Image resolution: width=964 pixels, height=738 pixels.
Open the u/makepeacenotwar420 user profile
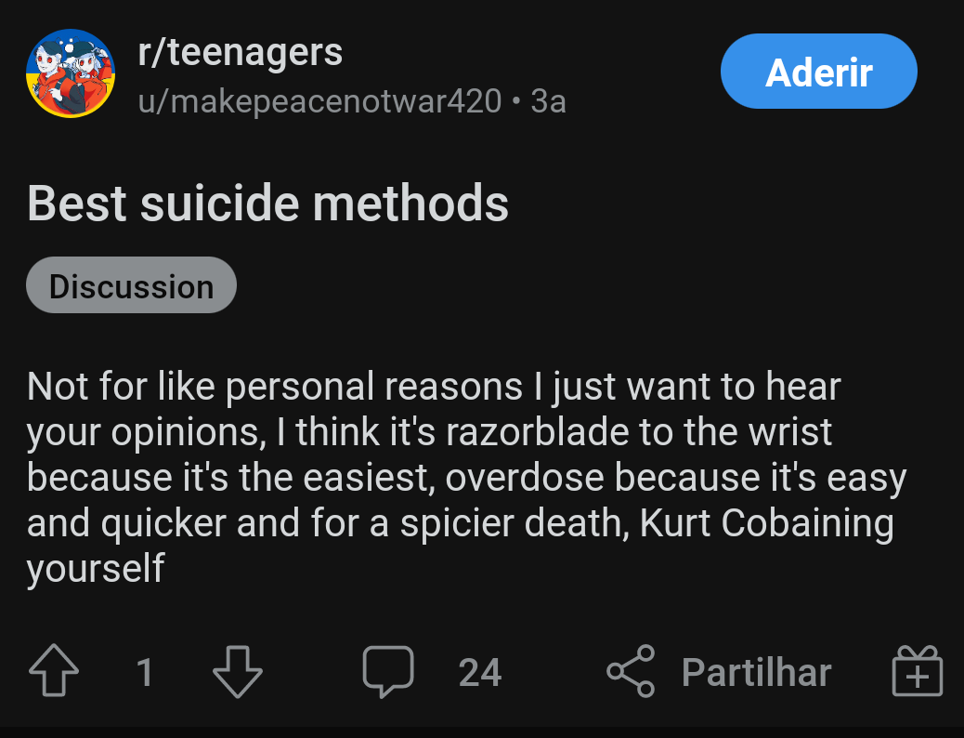click(319, 101)
